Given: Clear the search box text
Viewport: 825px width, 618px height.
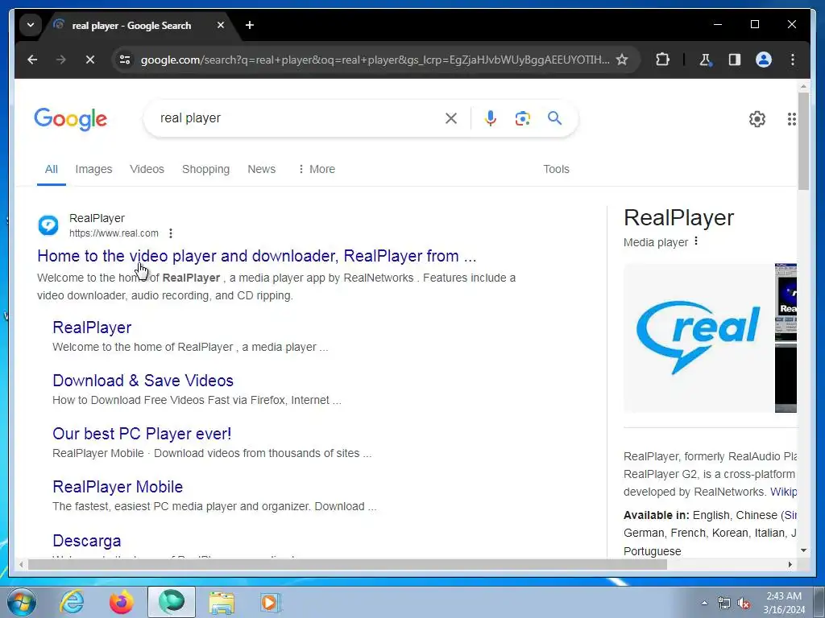Looking at the screenshot, I should pyautogui.click(x=451, y=118).
